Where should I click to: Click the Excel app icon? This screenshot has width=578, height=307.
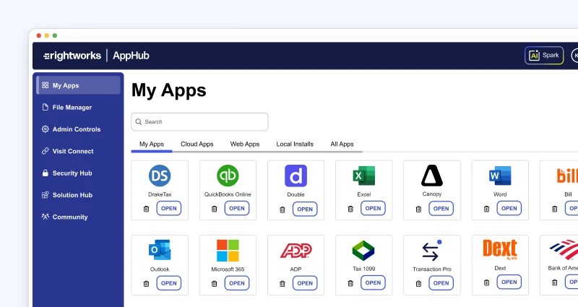pos(364,176)
